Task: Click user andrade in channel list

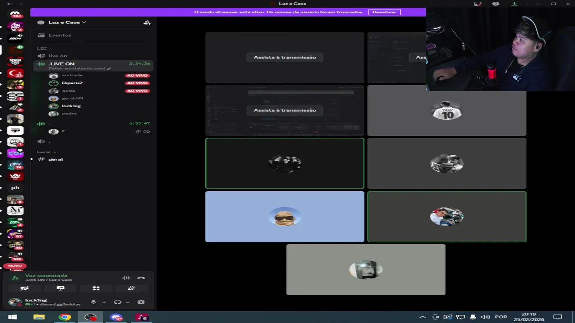Action: [x=72, y=75]
